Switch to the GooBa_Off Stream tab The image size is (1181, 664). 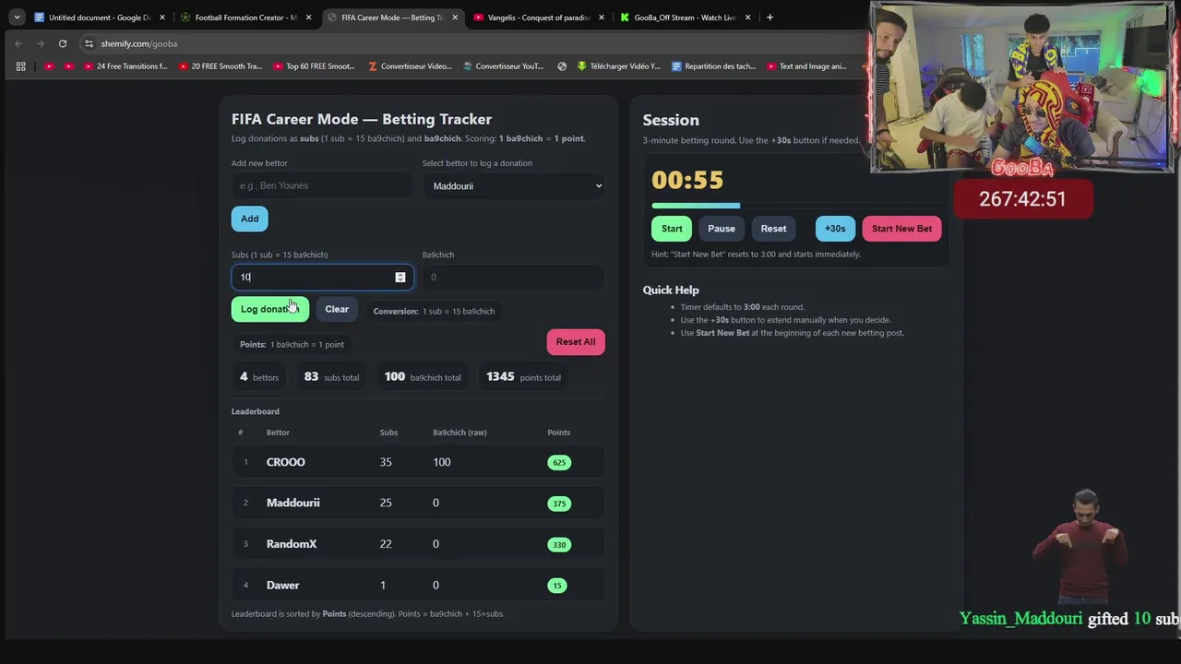tap(686, 18)
